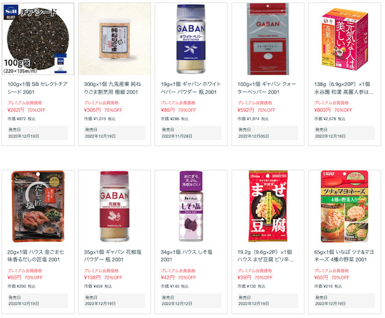Click the ¥138円 70%OFF price
Viewport: 385px width, 318px height.
coord(103,278)
